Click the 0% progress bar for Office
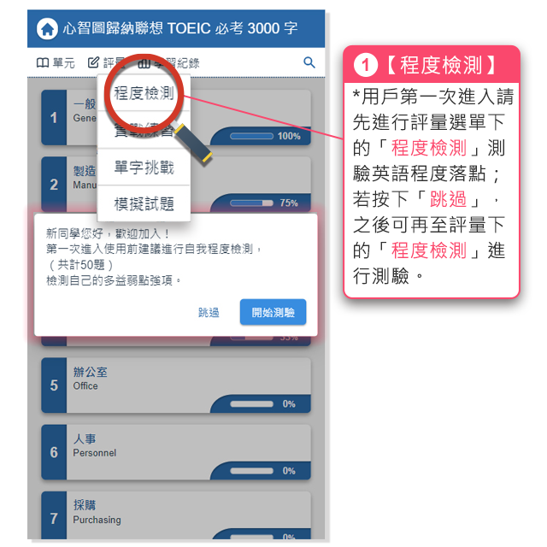Screen dimensions: 547x547 pyautogui.click(x=251, y=404)
